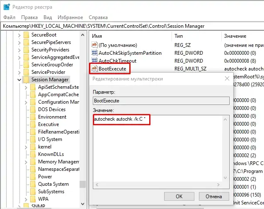The width and height of the screenshot is (264, 209).
Task: Click the BootExecute parameter name field
Action: (x=161, y=101)
